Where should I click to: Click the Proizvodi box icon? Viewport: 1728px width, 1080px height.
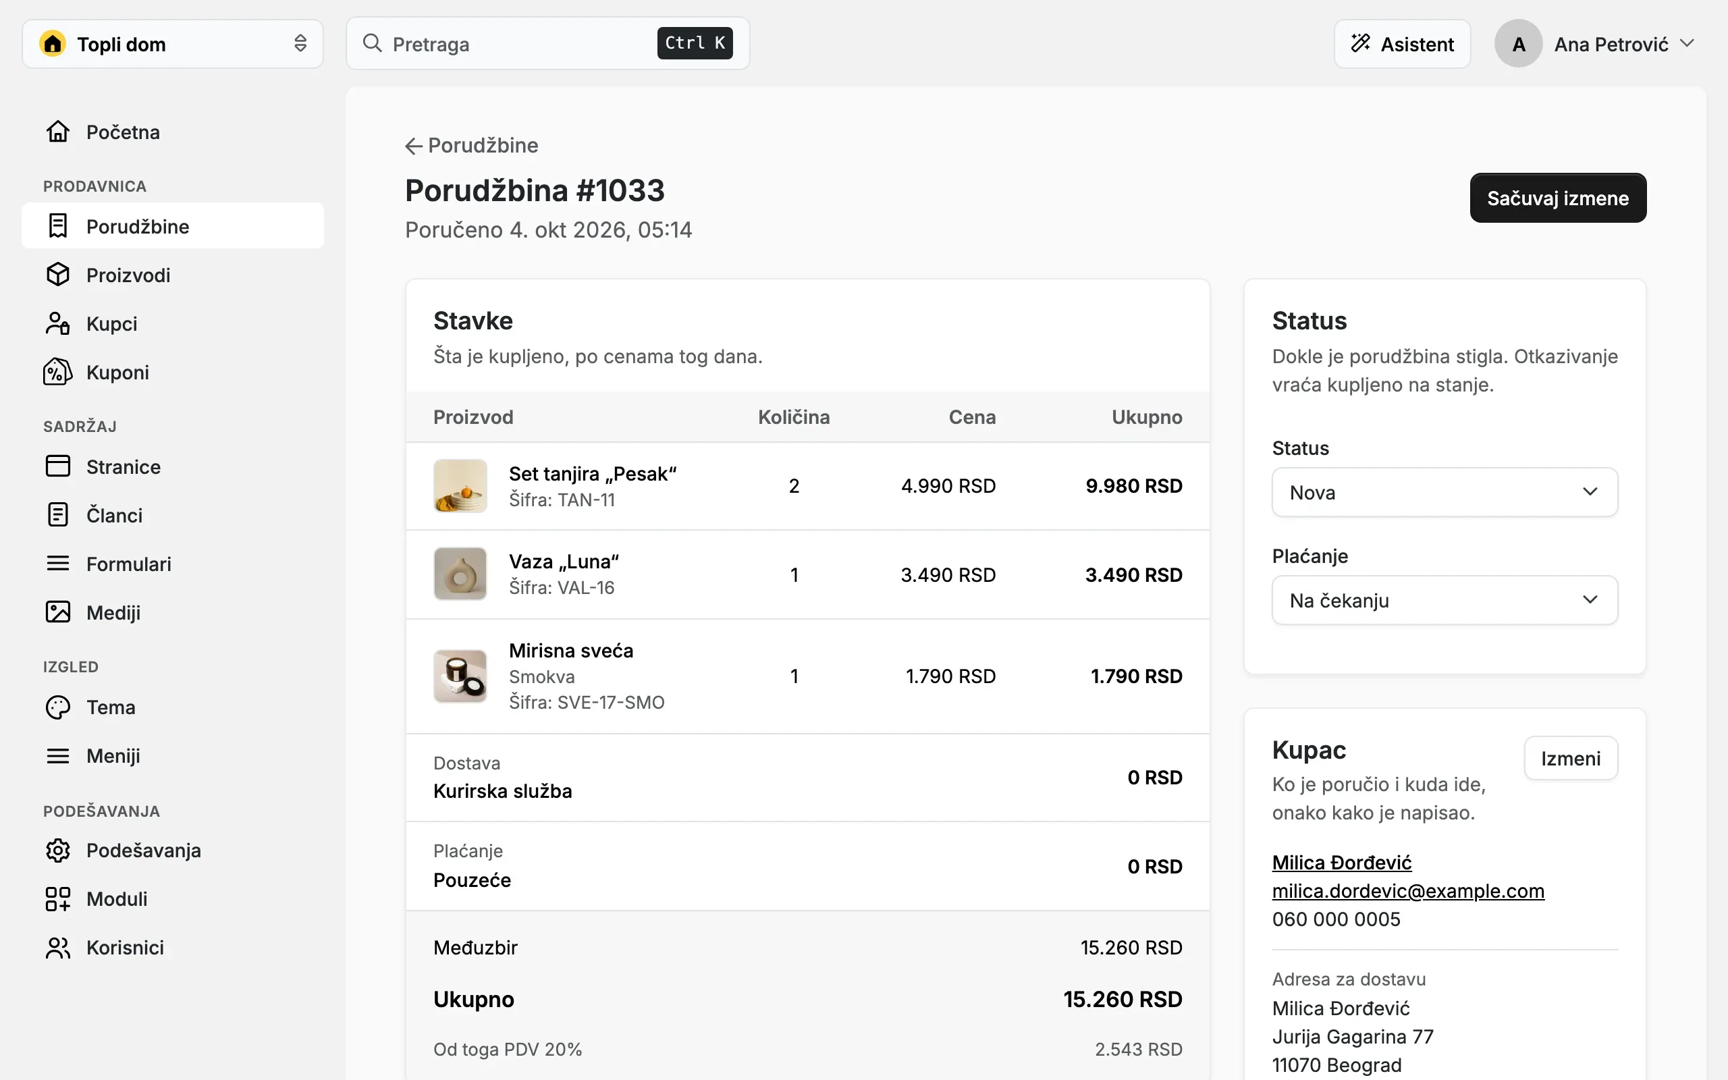(x=58, y=275)
